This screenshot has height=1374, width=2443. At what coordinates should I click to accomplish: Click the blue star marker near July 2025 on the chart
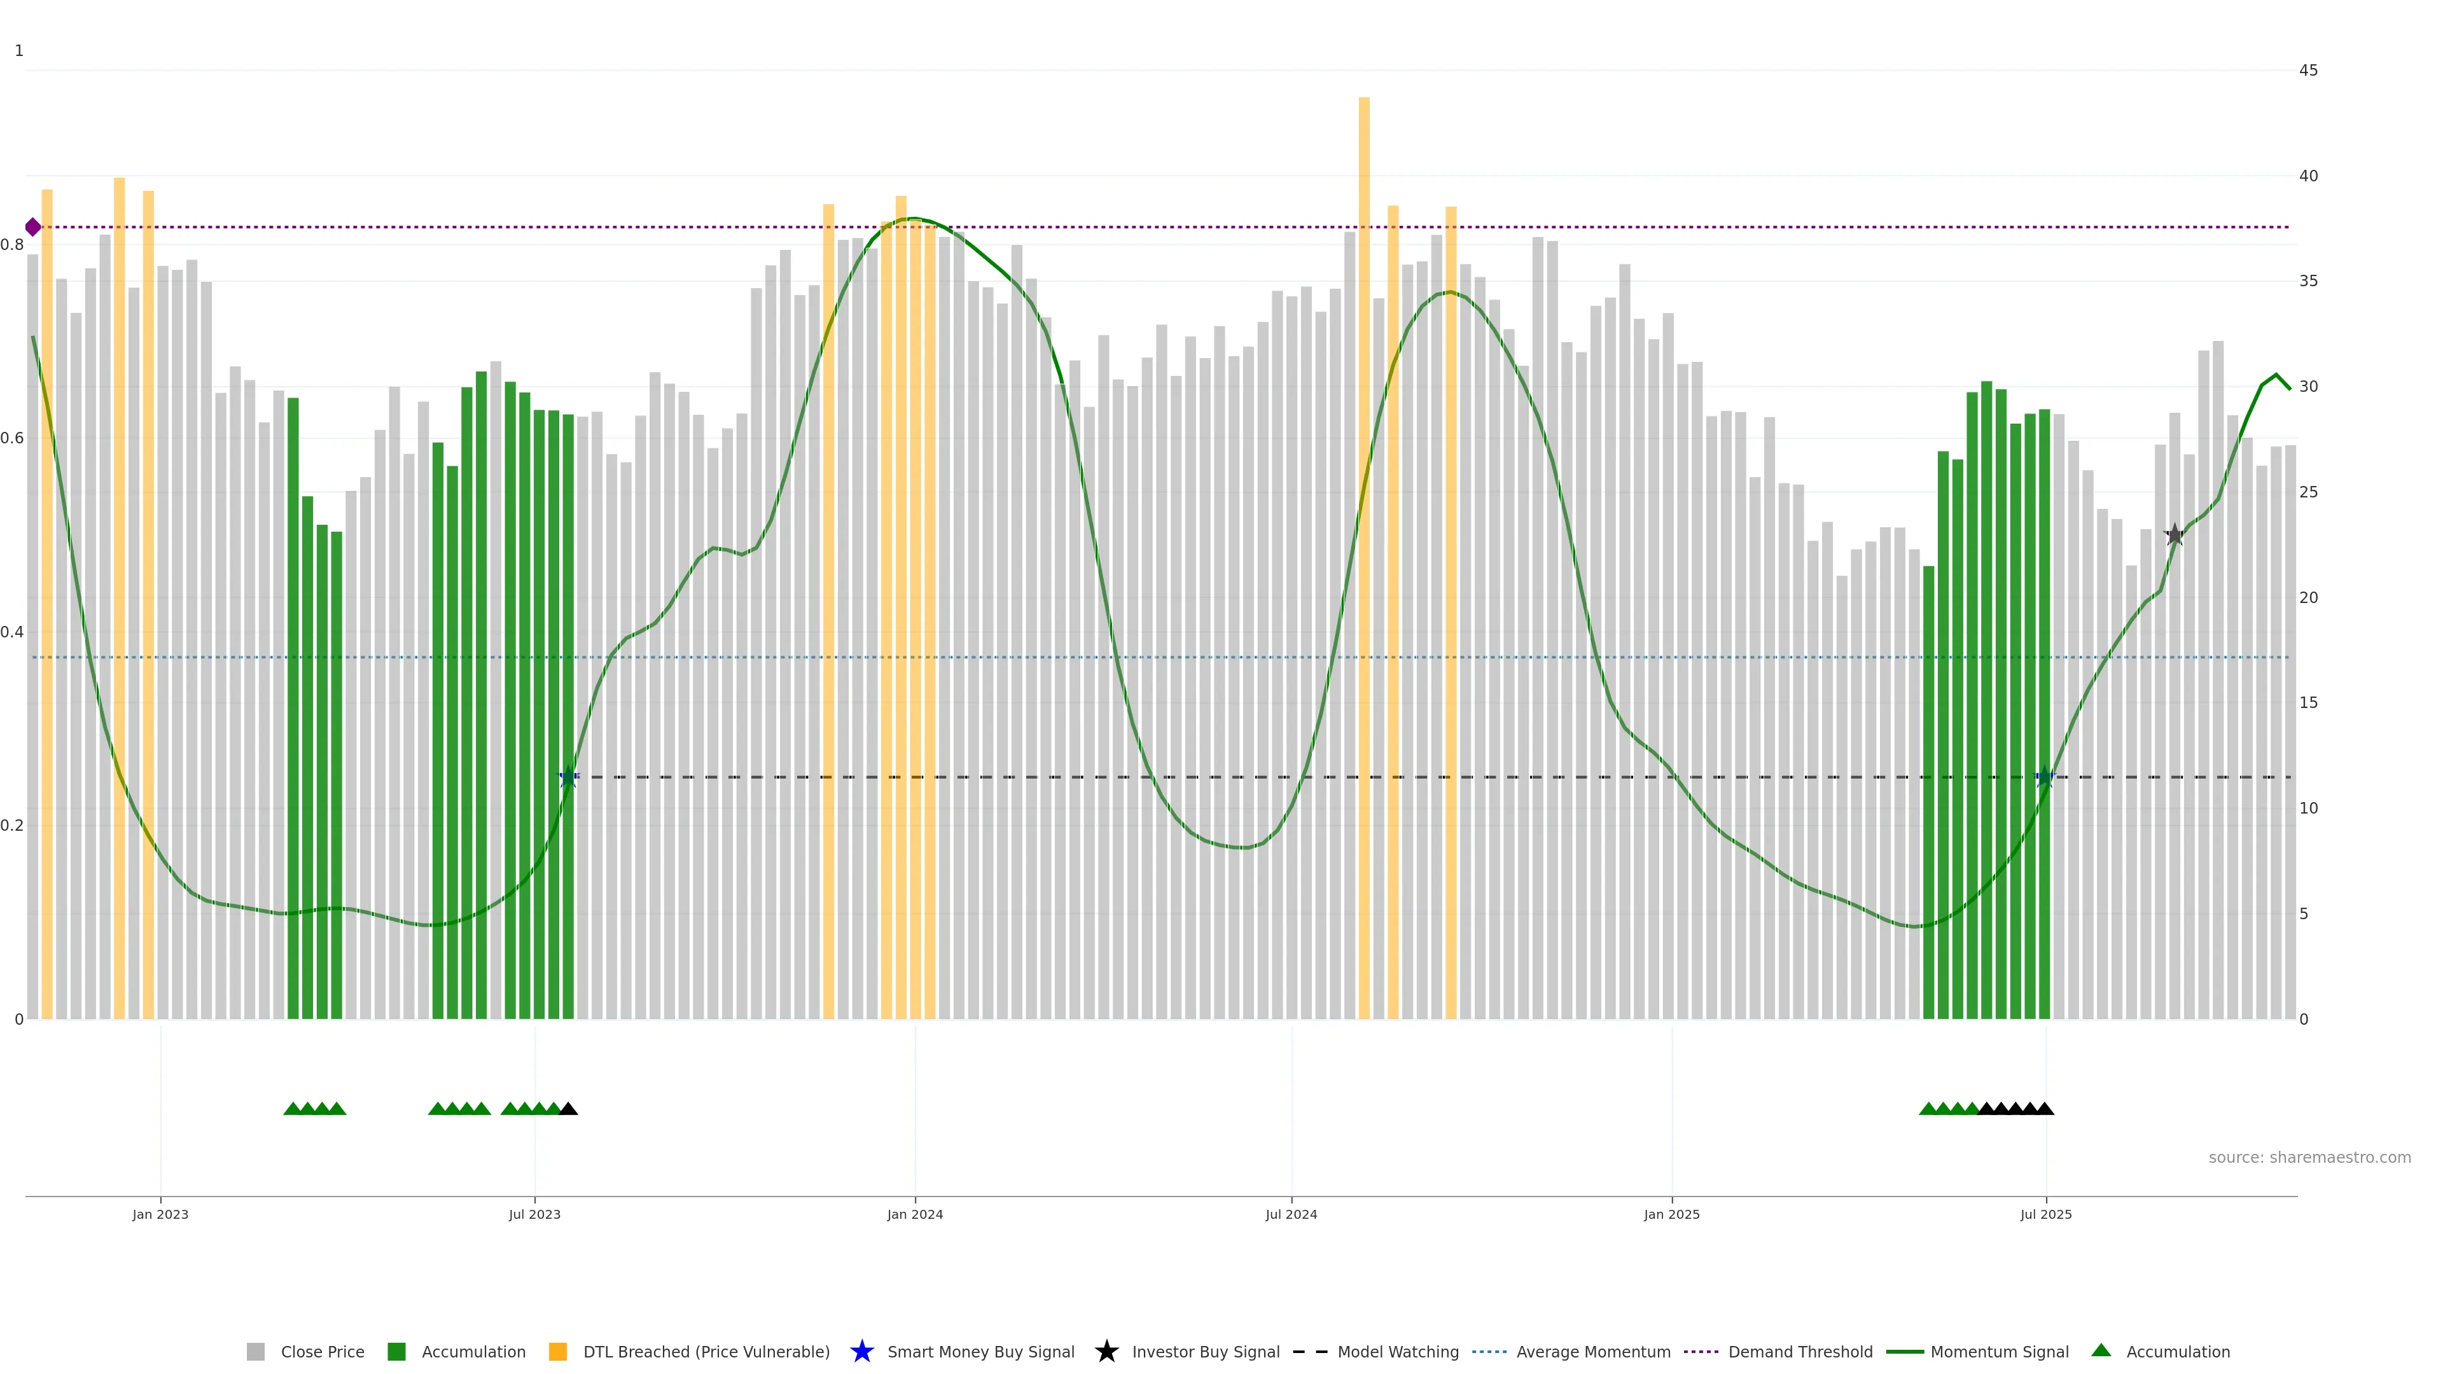pos(2045,777)
